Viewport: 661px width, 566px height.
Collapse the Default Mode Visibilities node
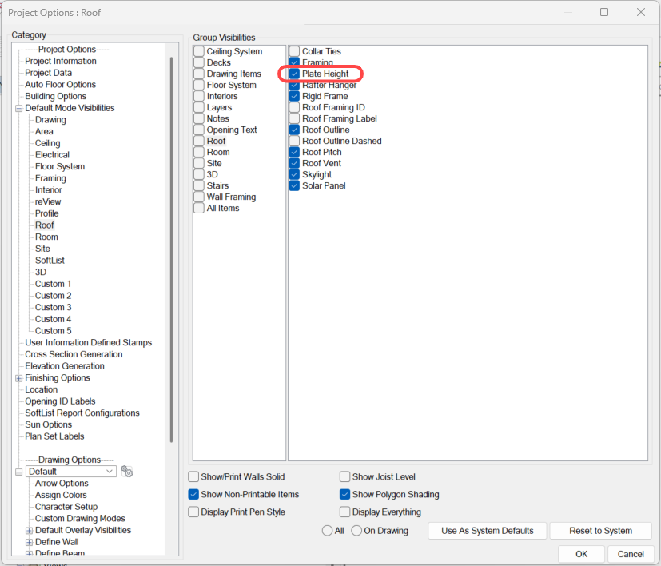[x=18, y=108]
